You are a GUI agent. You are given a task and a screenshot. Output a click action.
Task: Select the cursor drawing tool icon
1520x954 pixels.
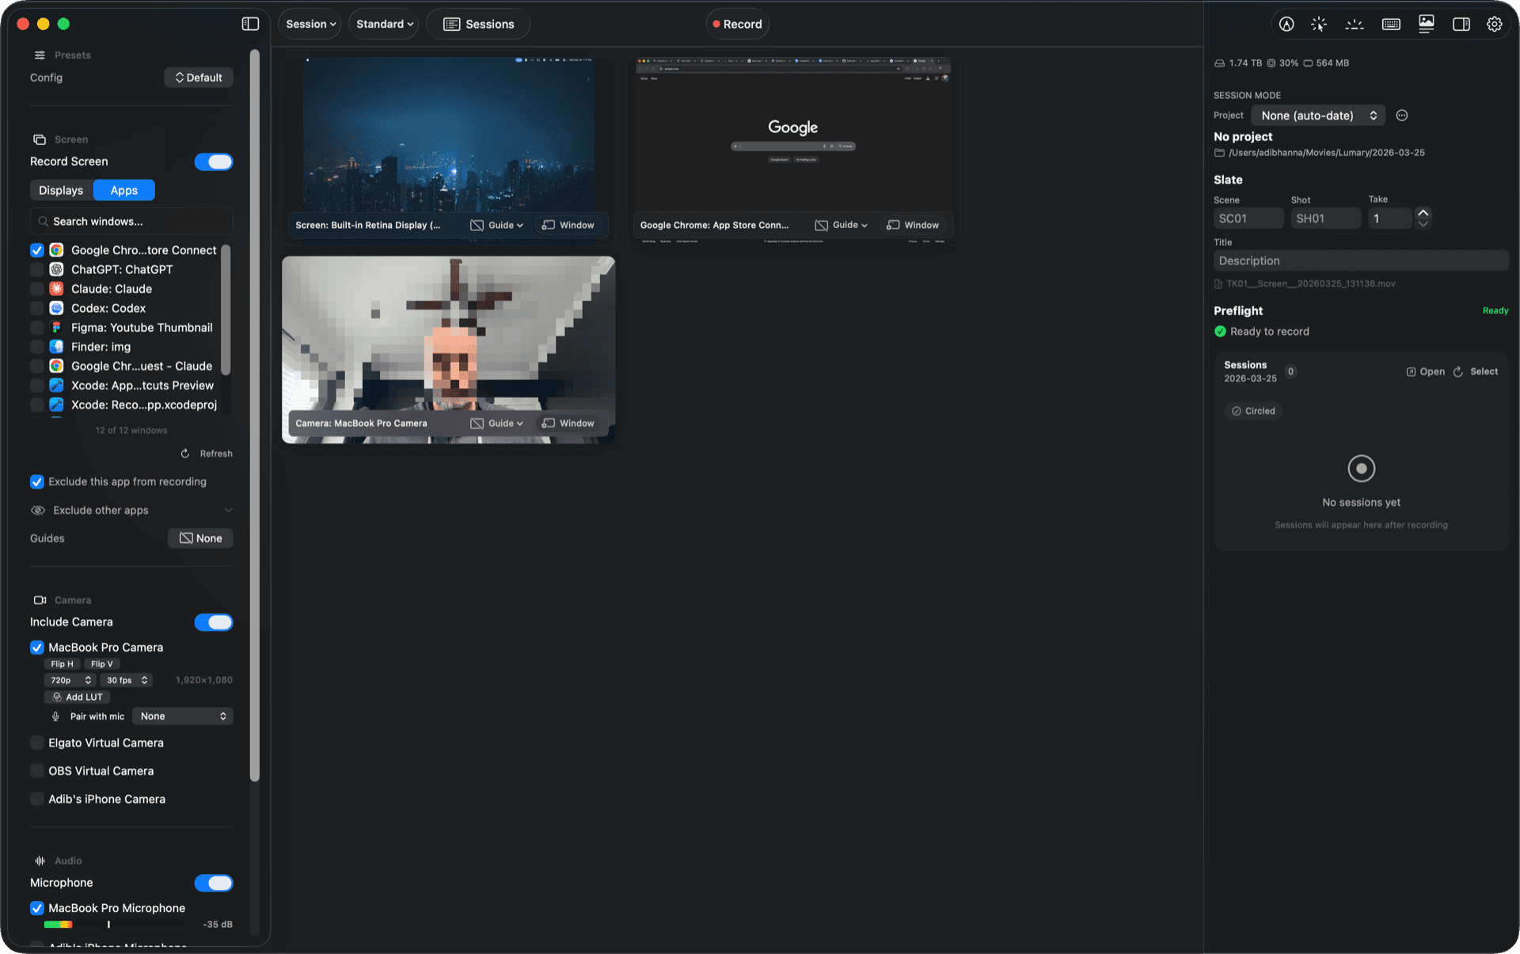(x=1286, y=24)
